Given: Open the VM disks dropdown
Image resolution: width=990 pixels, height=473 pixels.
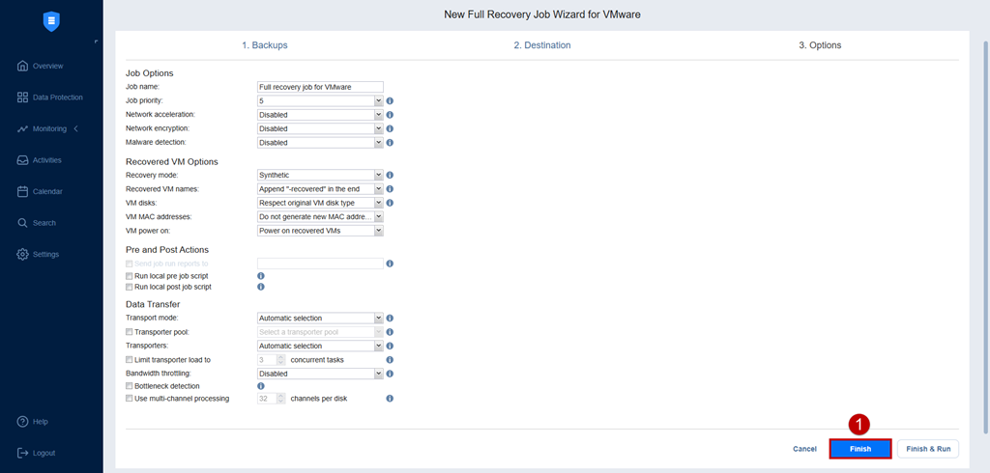Looking at the screenshot, I should click(x=320, y=203).
